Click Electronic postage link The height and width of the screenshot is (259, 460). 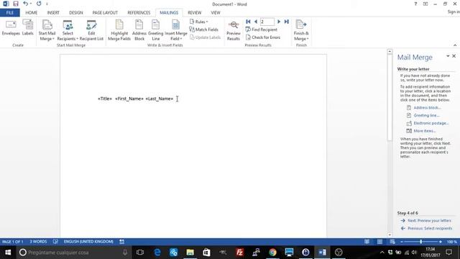pos(431,123)
